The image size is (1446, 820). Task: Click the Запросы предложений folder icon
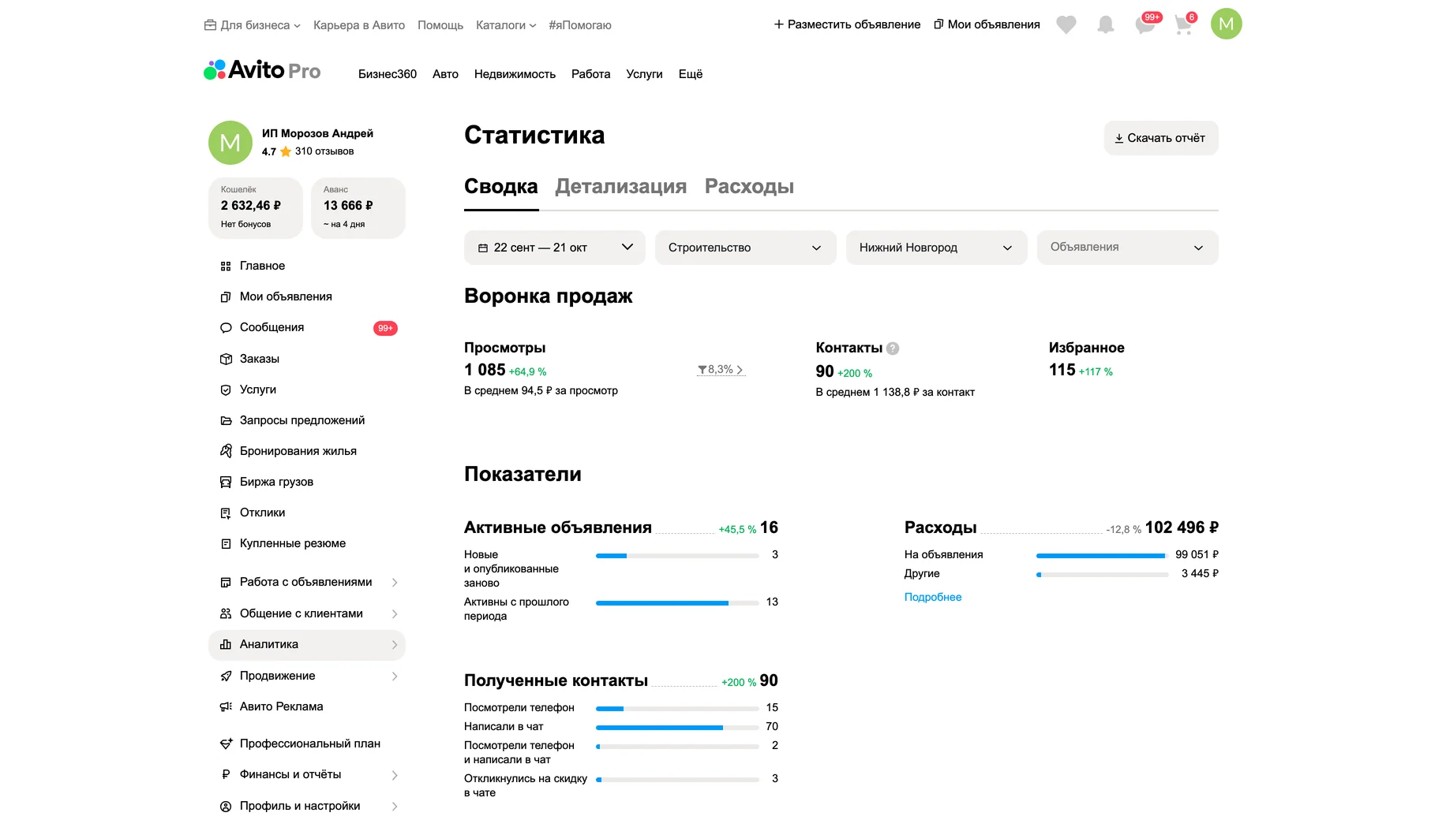coord(226,421)
